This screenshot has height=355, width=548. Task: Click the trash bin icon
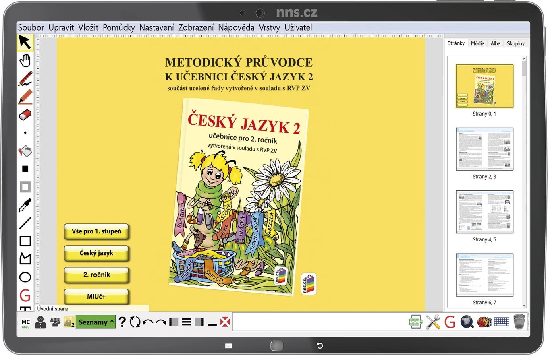pyautogui.click(x=520, y=322)
